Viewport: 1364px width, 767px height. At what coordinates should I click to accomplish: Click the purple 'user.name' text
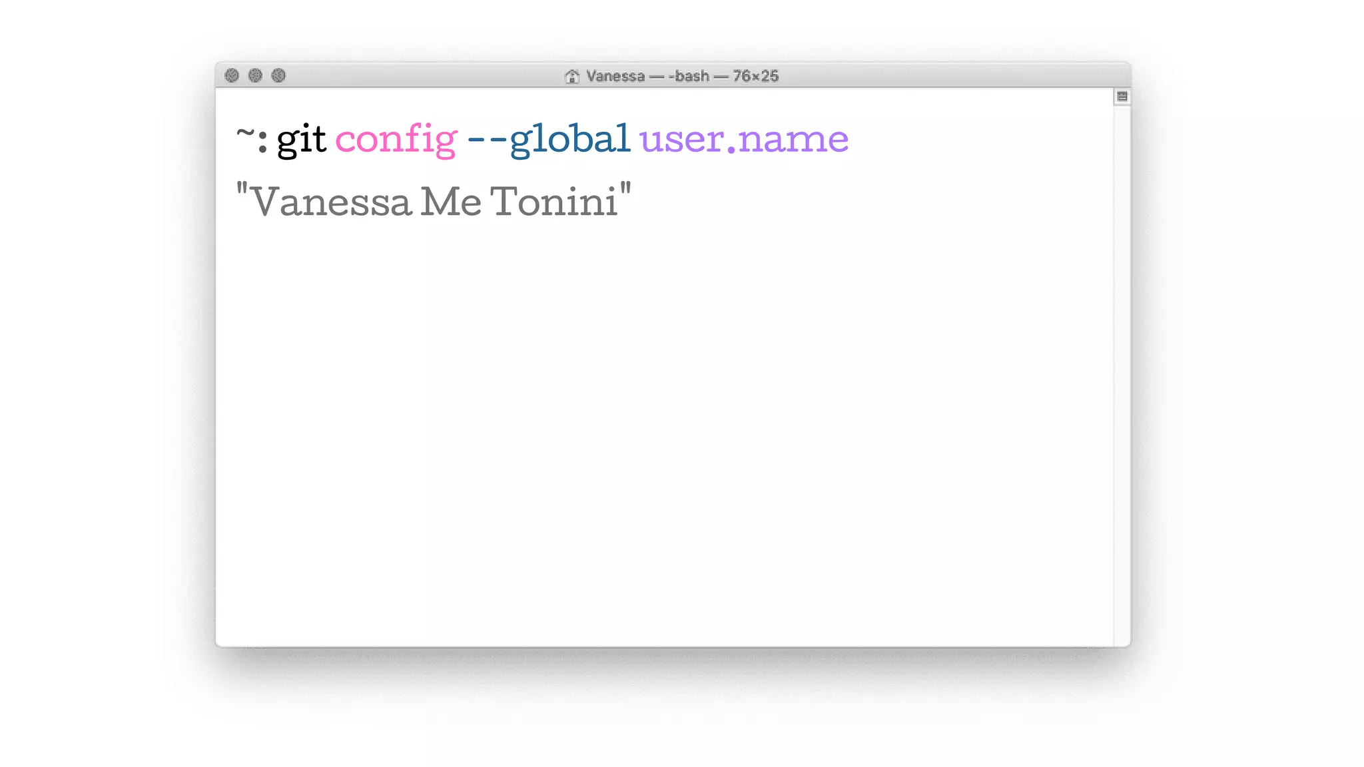click(744, 139)
